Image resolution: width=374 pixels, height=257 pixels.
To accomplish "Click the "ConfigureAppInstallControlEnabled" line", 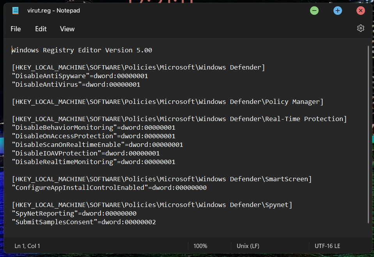I will (x=109, y=188).
